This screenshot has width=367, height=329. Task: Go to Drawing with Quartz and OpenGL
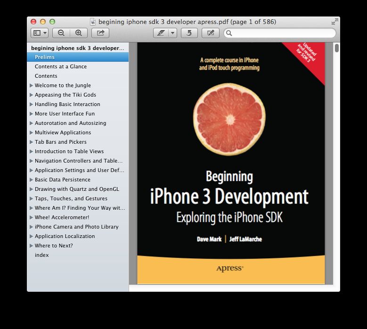(x=77, y=189)
